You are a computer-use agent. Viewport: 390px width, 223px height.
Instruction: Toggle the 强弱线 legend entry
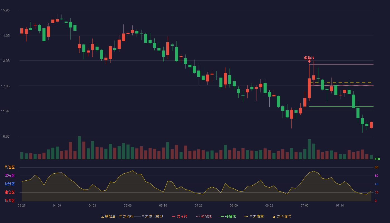[x=204, y=216]
